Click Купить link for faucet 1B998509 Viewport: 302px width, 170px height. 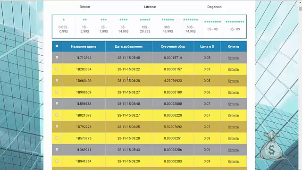click(233, 93)
